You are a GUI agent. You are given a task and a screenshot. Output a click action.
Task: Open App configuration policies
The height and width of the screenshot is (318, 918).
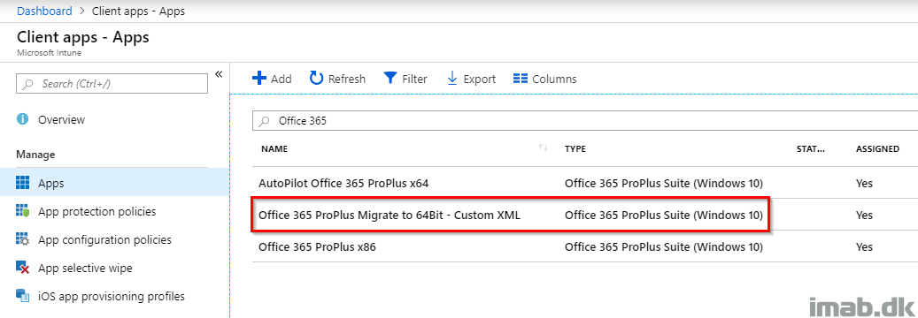tap(104, 239)
